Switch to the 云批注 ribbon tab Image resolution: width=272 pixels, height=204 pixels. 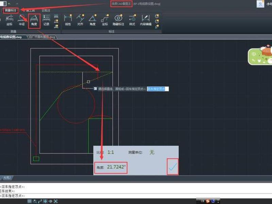coord(46,11)
